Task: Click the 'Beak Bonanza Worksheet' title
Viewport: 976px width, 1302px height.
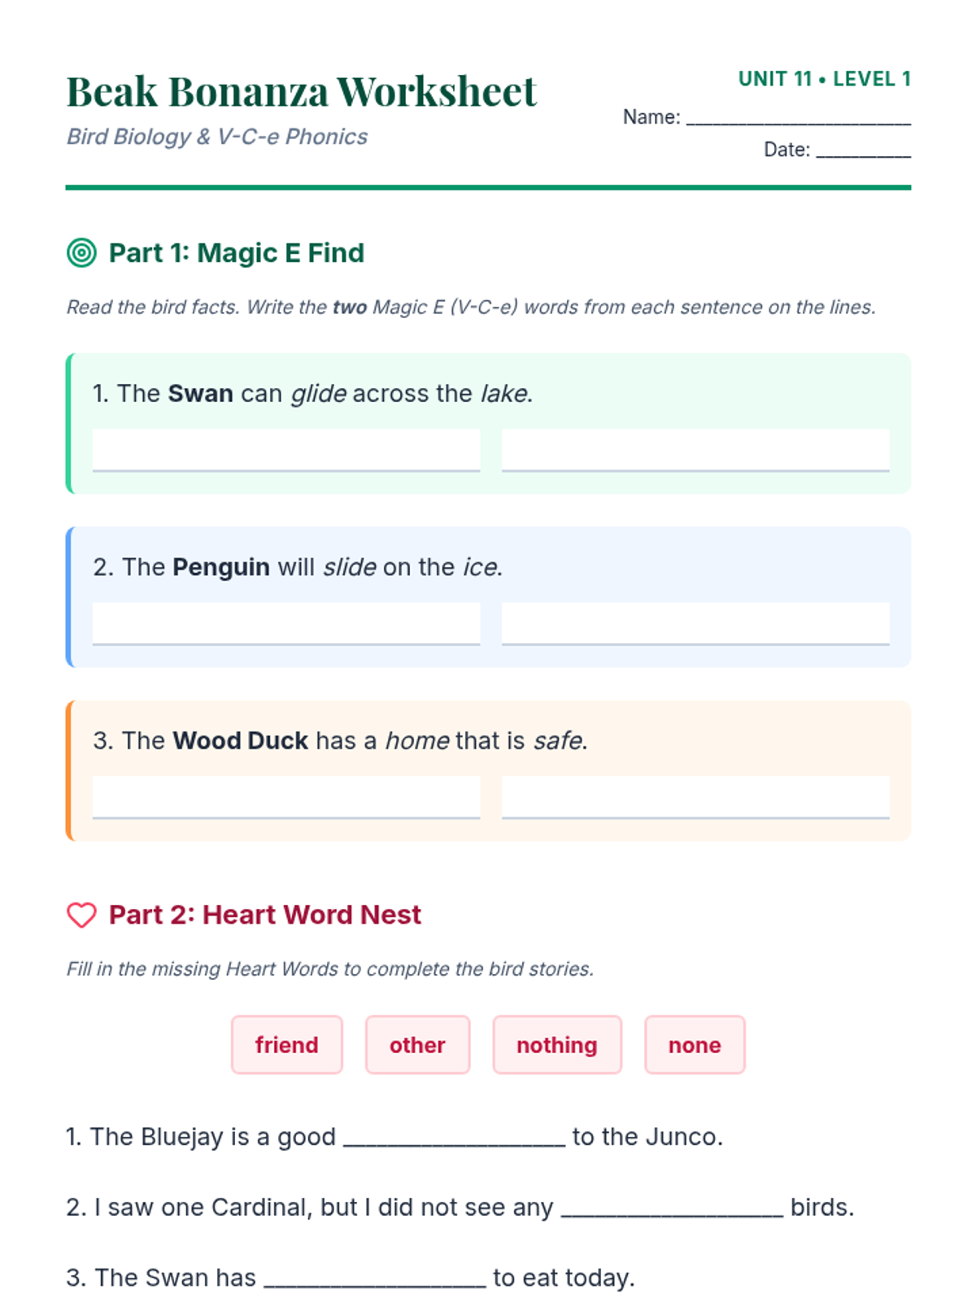Action: [x=301, y=91]
